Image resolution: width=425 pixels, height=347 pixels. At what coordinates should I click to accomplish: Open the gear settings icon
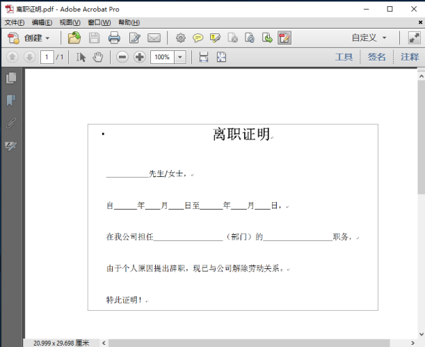[x=181, y=38]
